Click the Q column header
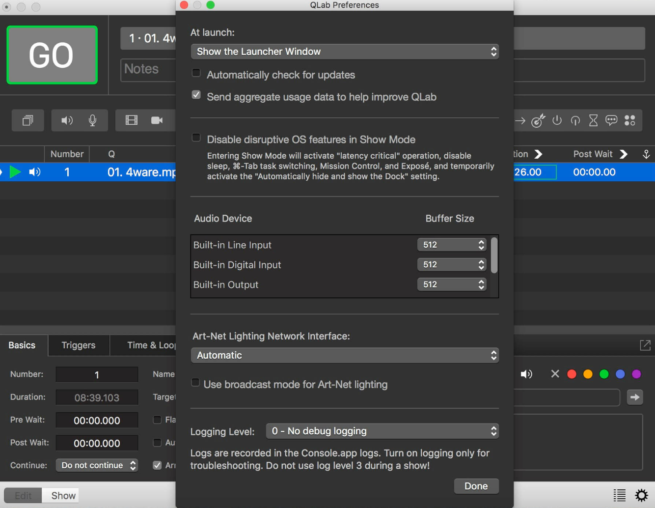This screenshot has height=508, width=655. tap(111, 154)
